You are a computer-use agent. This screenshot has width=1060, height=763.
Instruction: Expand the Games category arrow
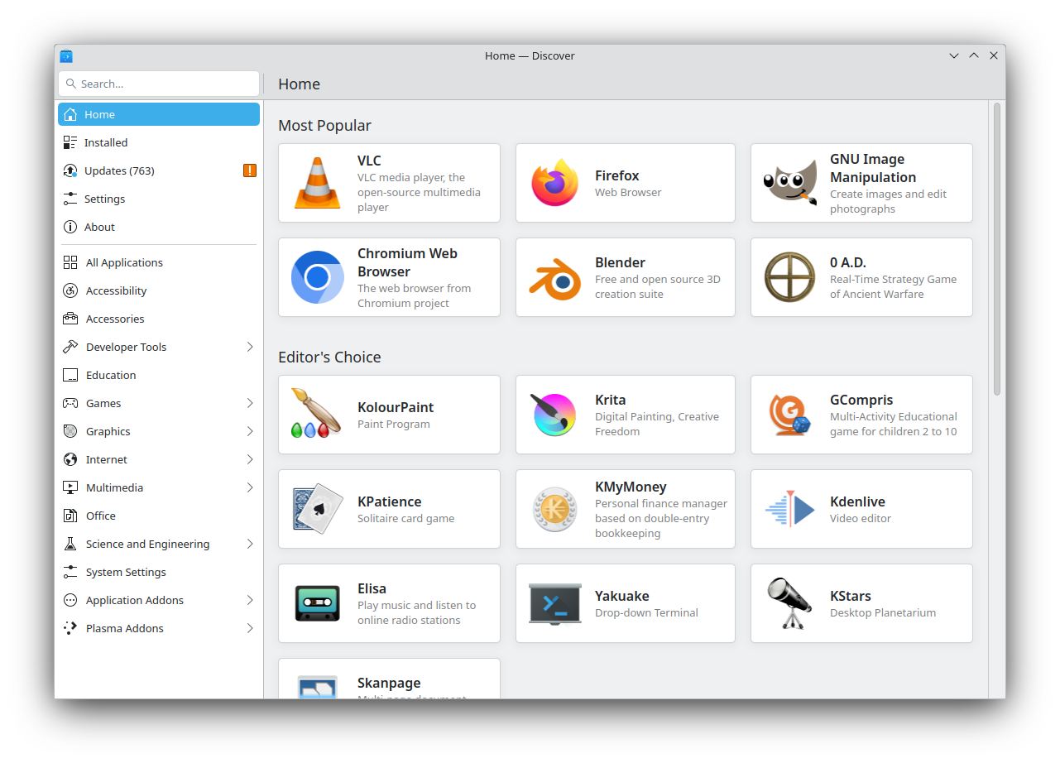(250, 403)
